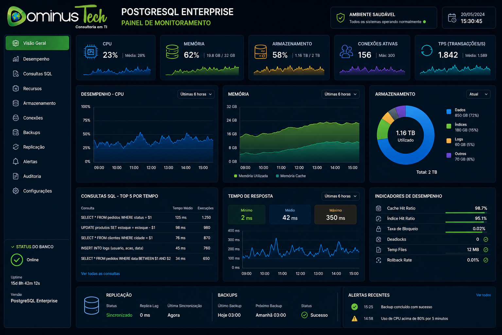Click the Recursos icon in sidebar
This screenshot has width=502, height=335.
pyautogui.click(x=16, y=88)
